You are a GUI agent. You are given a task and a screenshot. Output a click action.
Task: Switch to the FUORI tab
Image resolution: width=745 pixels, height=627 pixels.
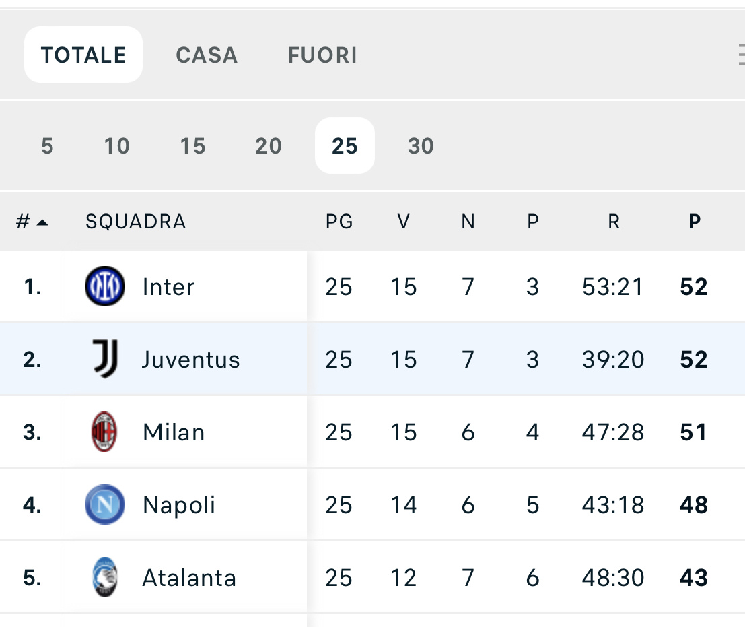[322, 55]
